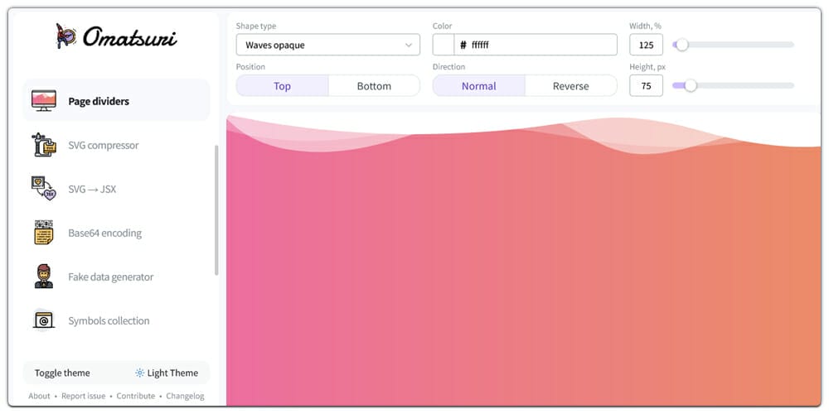Switch direction to Reverse

tap(570, 86)
